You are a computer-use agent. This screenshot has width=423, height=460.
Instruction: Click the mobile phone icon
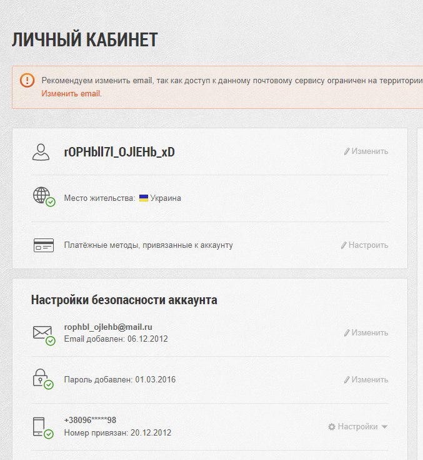pos(39,426)
